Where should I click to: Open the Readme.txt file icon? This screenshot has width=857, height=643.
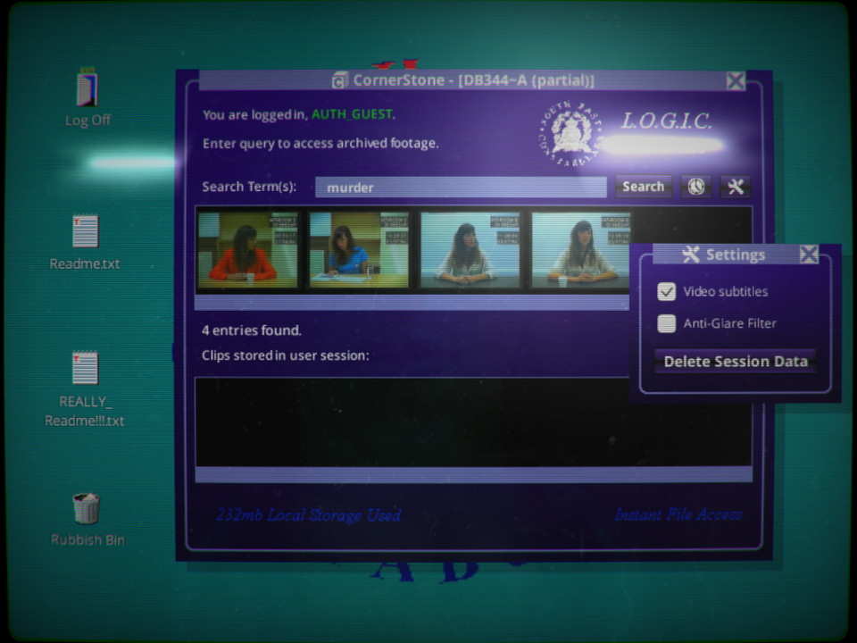[85, 232]
